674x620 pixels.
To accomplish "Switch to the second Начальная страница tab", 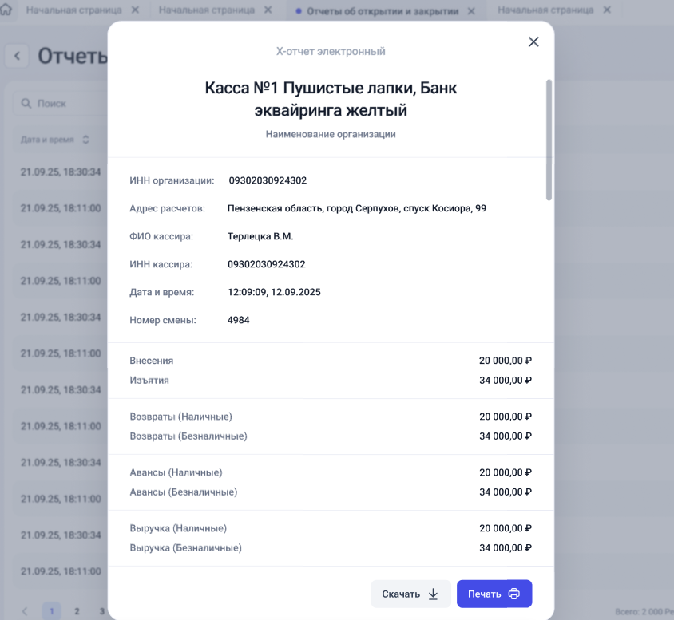I will [207, 10].
